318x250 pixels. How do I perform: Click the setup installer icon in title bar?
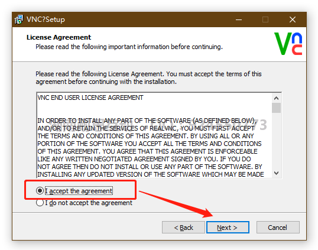pos(19,20)
